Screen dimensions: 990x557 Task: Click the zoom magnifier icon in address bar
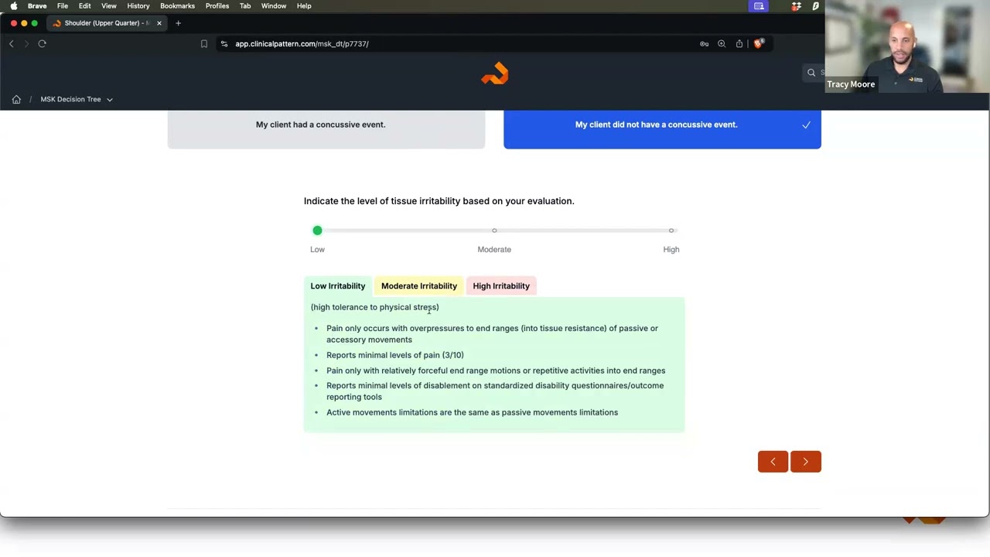(x=722, y=44)
